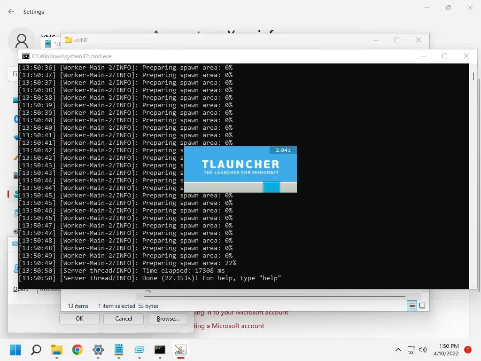Minimize the mINE folder window

coord(376,40)
